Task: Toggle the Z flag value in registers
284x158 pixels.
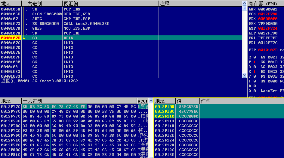Action: (x=254, y=71)
